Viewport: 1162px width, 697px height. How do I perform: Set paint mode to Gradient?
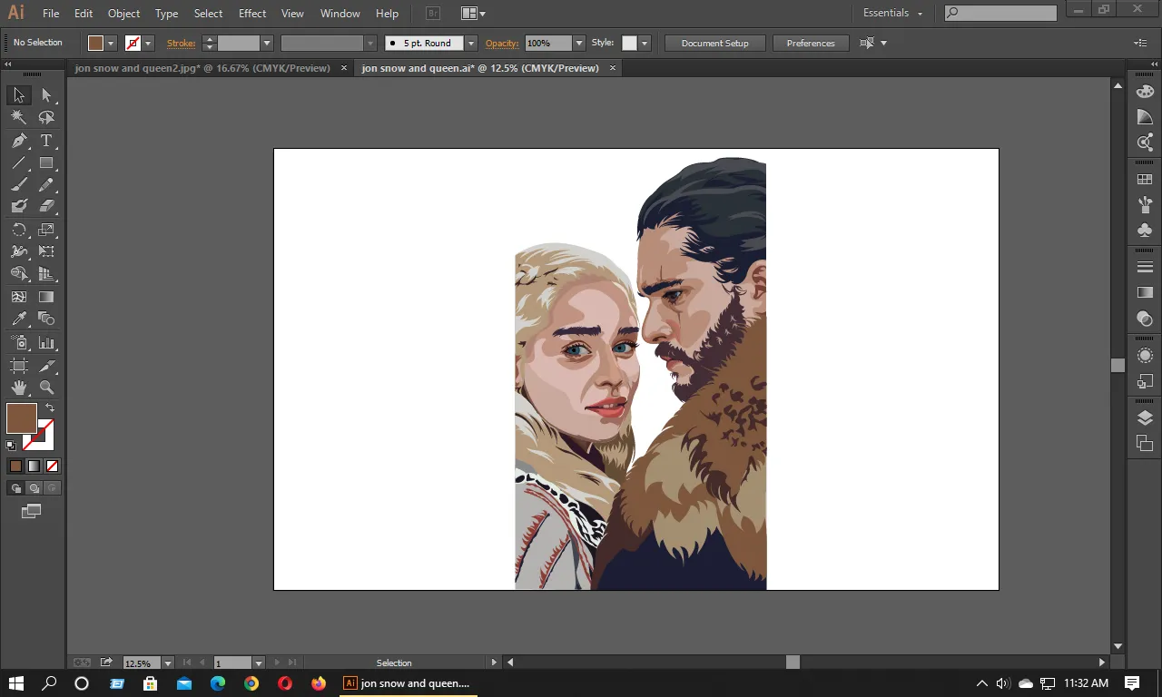[34, 466]
